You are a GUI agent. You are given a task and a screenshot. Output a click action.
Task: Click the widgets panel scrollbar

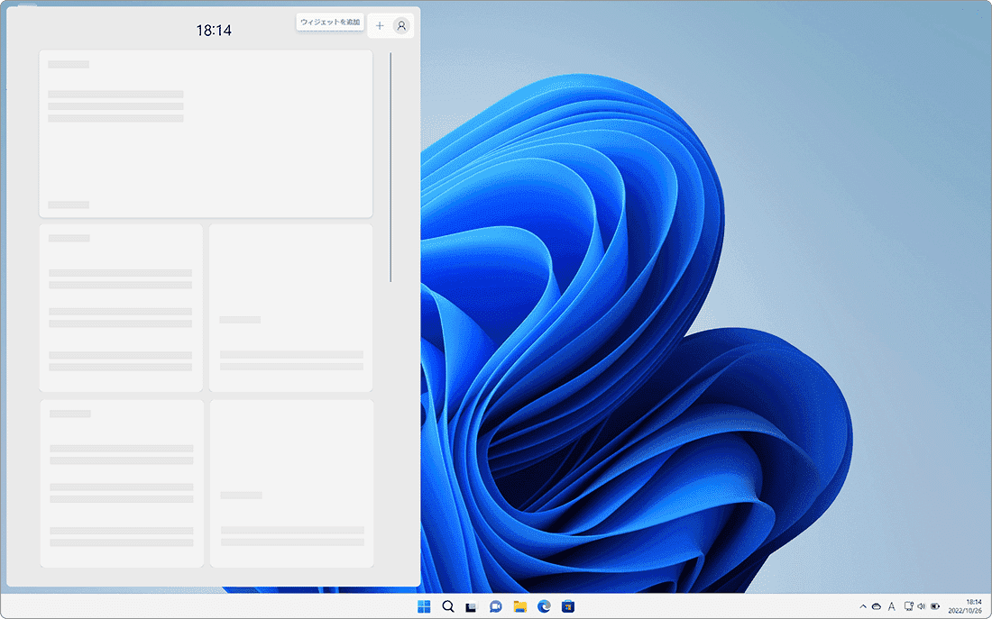390,167
